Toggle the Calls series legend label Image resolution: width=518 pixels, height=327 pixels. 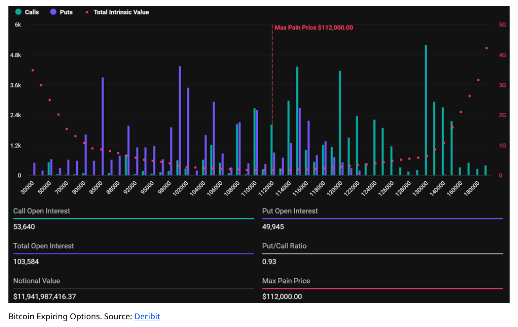click(32, 12)
